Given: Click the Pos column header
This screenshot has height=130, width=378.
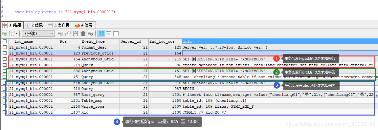Looking at the screenshot, I should coord(70,41).
